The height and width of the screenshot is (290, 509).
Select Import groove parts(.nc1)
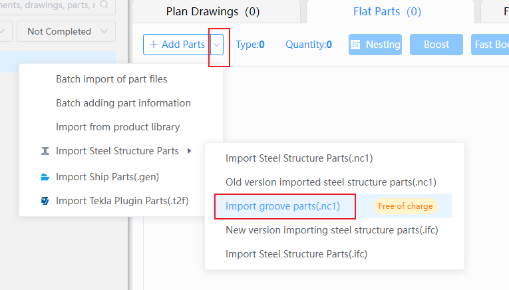tap(283, 206)
